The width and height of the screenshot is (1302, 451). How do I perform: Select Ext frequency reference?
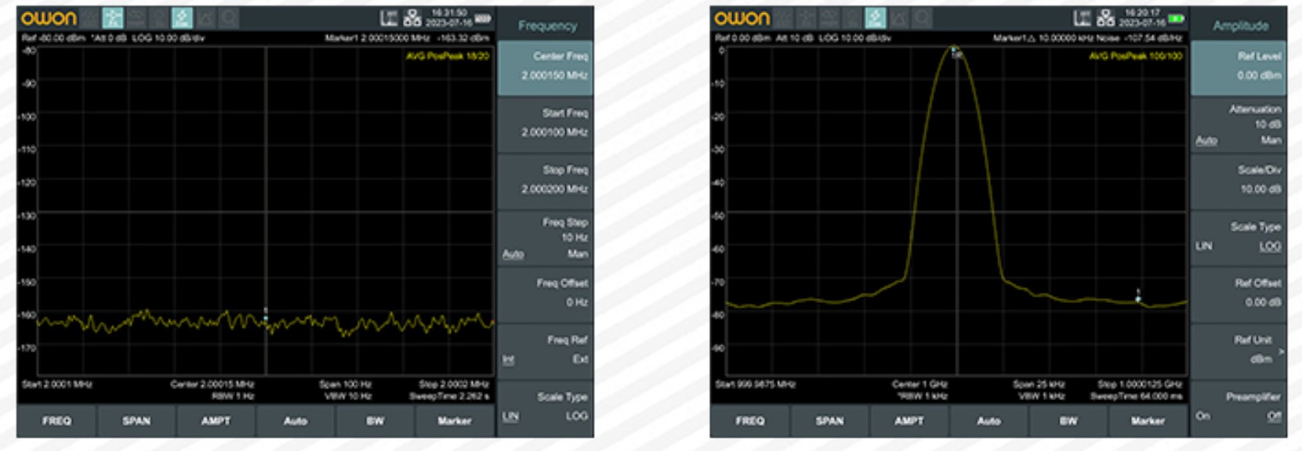[x=580, y=359]
